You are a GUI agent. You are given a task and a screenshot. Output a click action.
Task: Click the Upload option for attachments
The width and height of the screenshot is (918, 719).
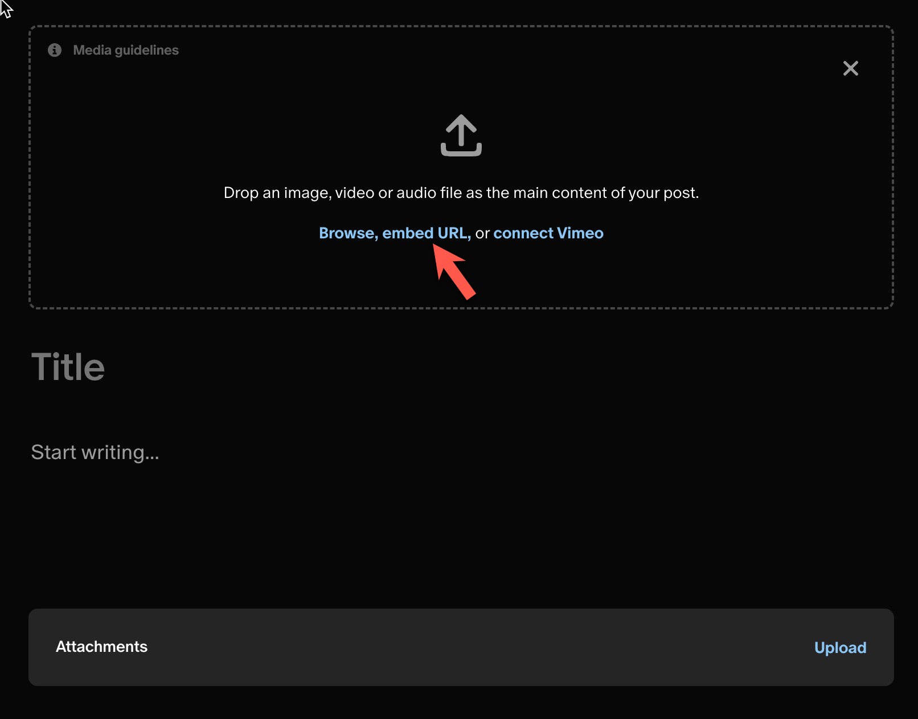tap(840, 647)
